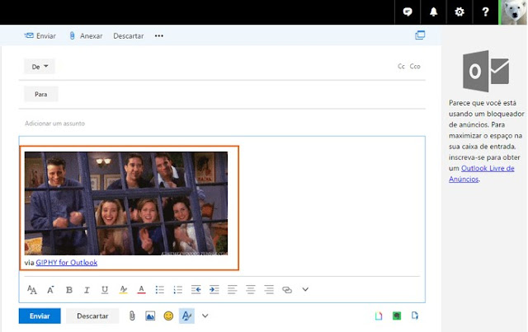Click Descartar in the top toolbar
Image resolution: width=528 pixels, height=332 pixels.
[129, 35]
